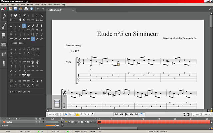The height and width of the screenshot is (133, 213).
Task: Select voice 1 button
Action: point(78,114)
